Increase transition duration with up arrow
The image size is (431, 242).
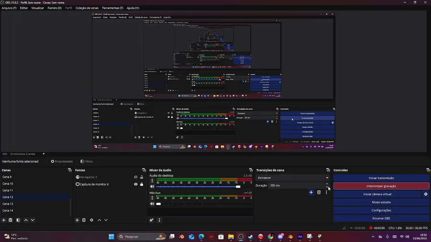click(327, 184)
